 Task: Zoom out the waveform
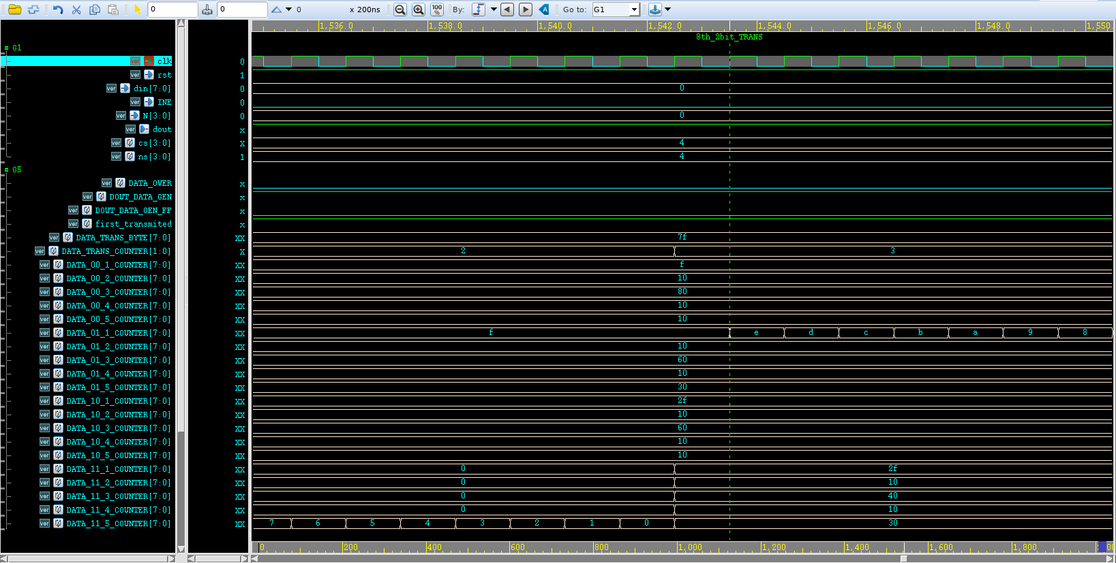400,10
